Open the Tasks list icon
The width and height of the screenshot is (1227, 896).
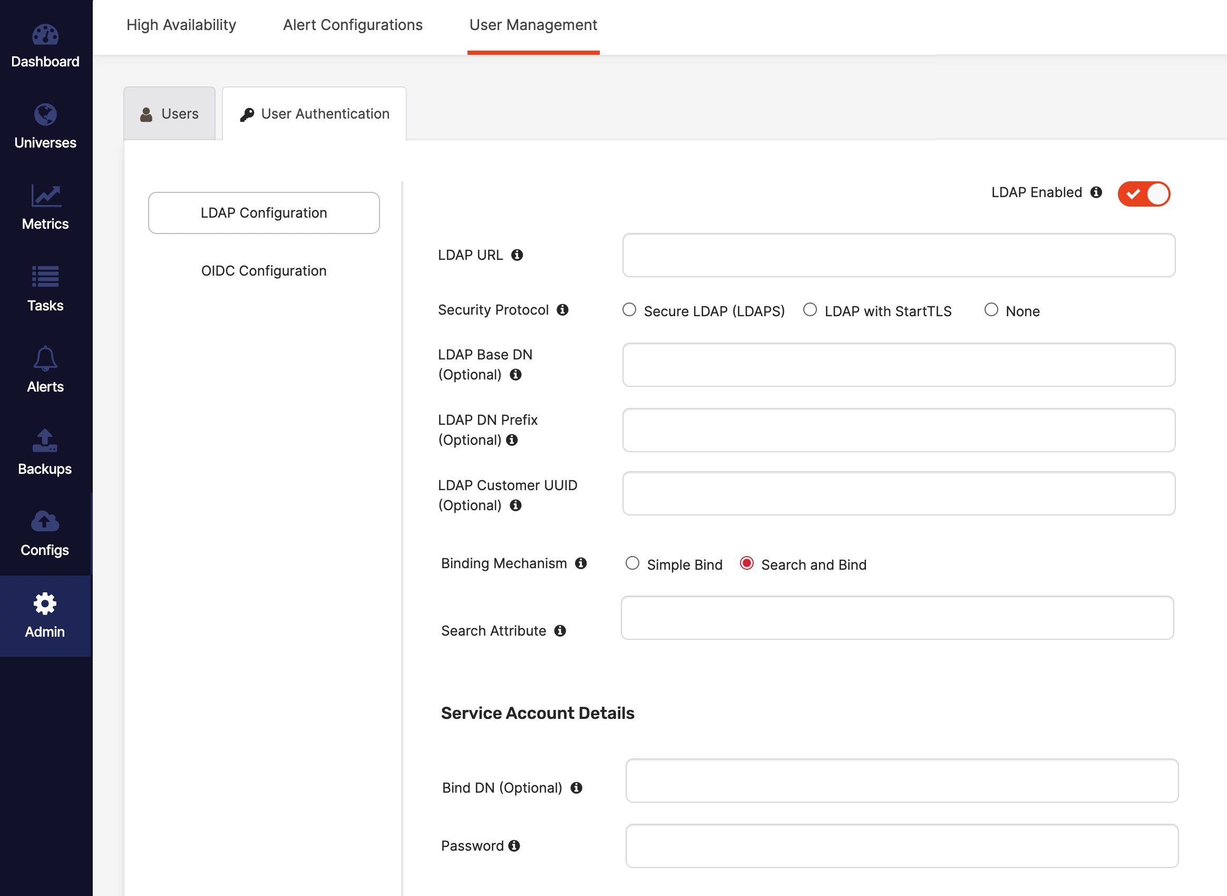coord(45,277)
